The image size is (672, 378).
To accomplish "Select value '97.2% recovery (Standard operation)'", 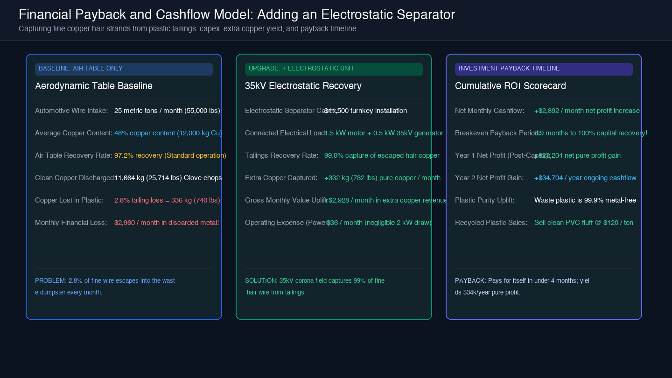I will pyautogui.click(x=170, y=155).
